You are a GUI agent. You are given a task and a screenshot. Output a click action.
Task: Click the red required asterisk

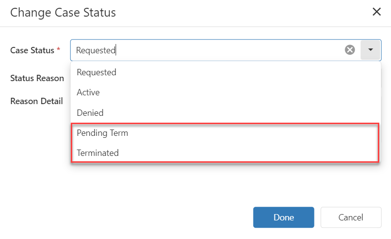tap(59, 50)
